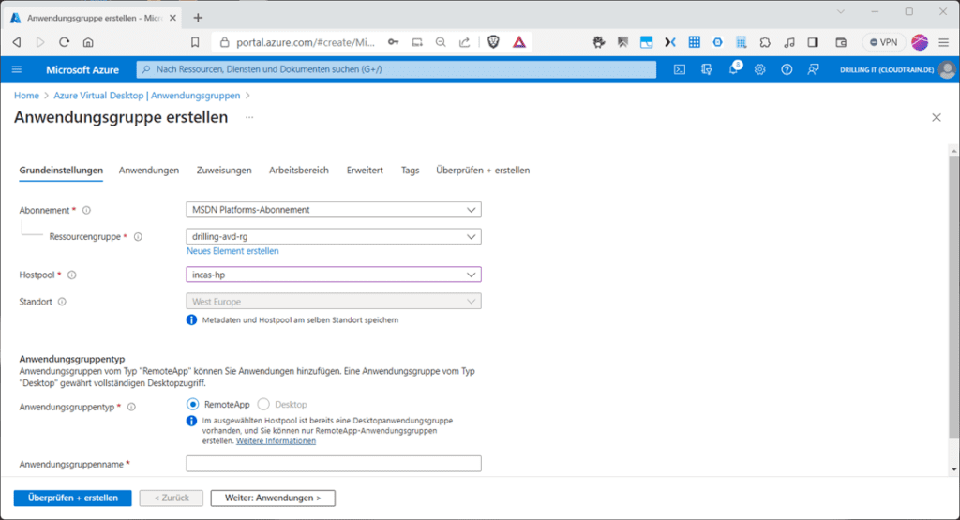This screenshot has width=960, height=520.
Task: Click the browser address bar URL
Action: 306,42
